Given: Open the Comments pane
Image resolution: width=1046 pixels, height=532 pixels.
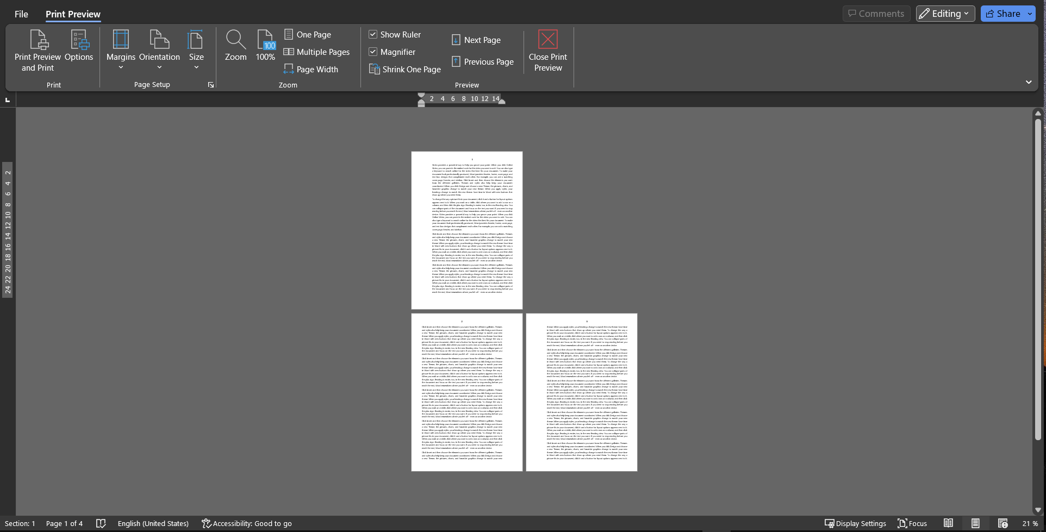Looking at the screenshot, I should tap(876, 14).
